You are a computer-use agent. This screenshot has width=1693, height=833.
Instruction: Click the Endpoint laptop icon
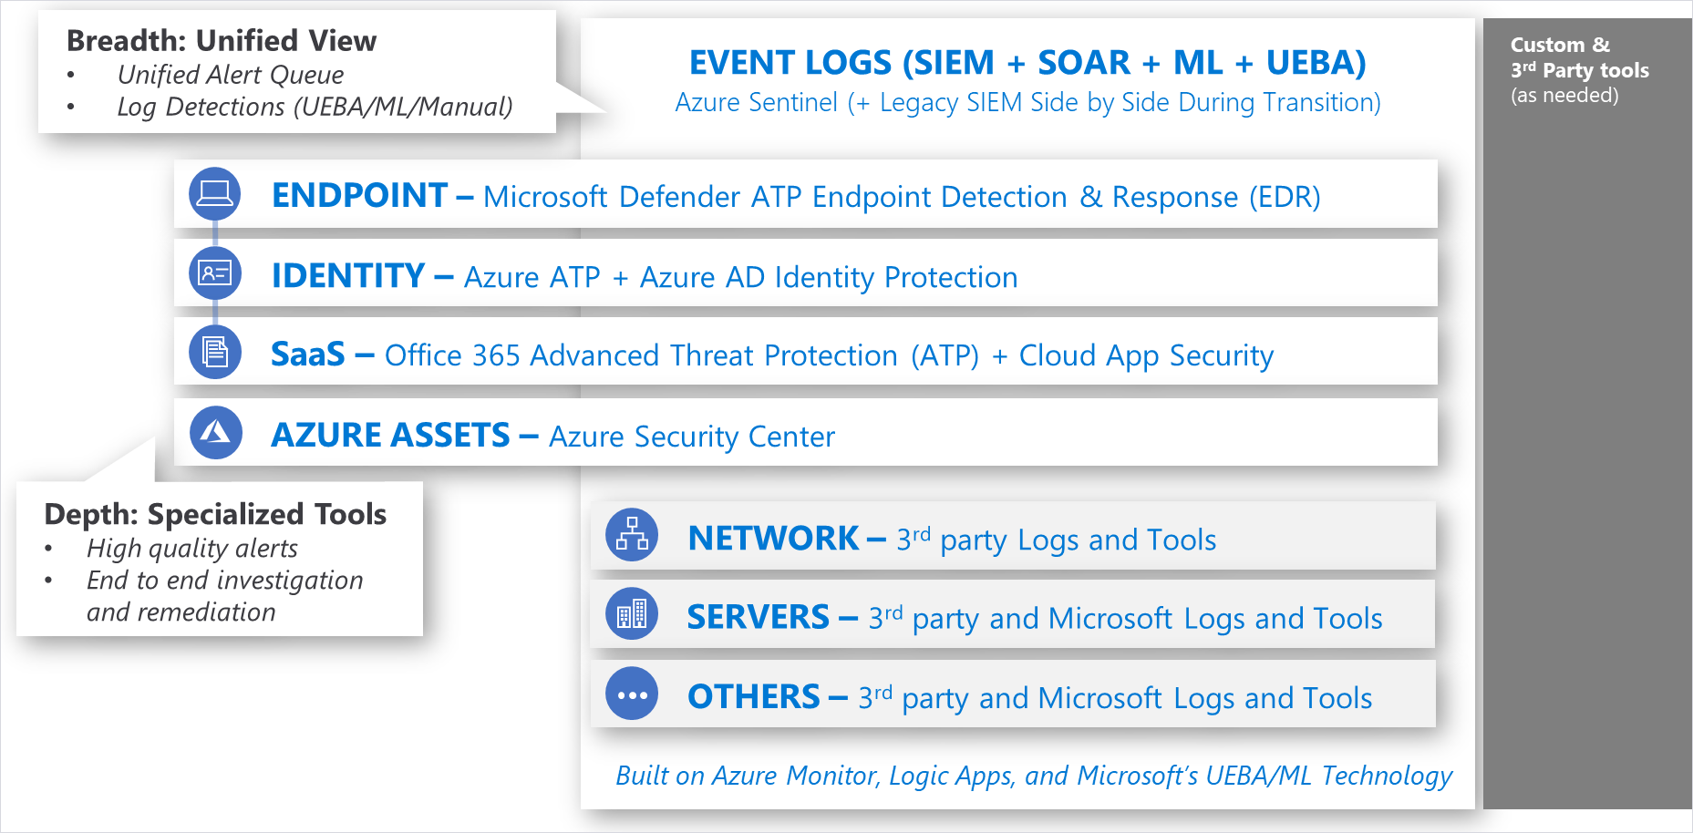pyautogui.click(x=215, y=194)
